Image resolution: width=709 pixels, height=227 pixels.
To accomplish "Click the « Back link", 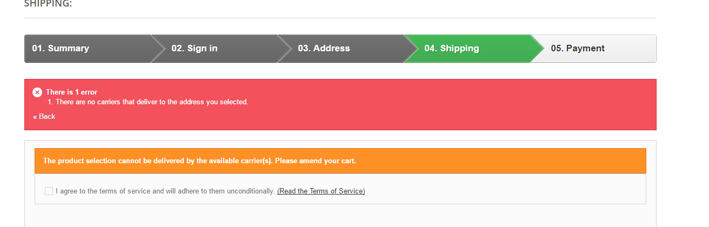I will point(44,117).
